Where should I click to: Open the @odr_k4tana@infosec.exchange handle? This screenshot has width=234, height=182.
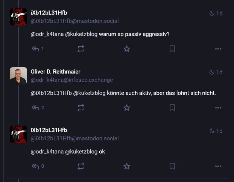(71, 80)
